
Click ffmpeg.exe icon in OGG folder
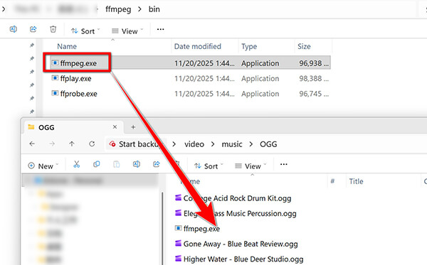click(x=178, y=228)
